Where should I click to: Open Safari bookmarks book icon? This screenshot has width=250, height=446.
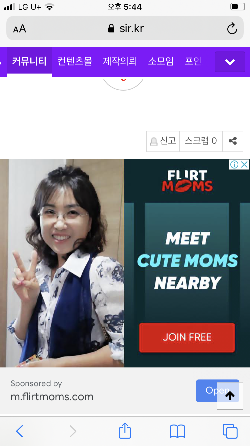pos(177,431)
